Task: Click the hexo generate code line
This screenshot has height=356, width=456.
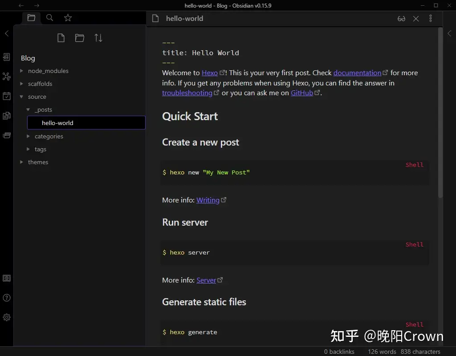Action: [x=190, y=332]
